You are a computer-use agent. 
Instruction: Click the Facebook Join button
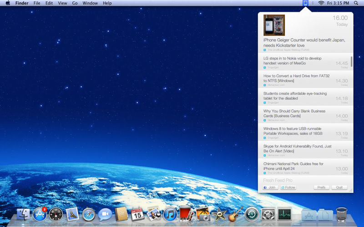click(x=270, y=188)
